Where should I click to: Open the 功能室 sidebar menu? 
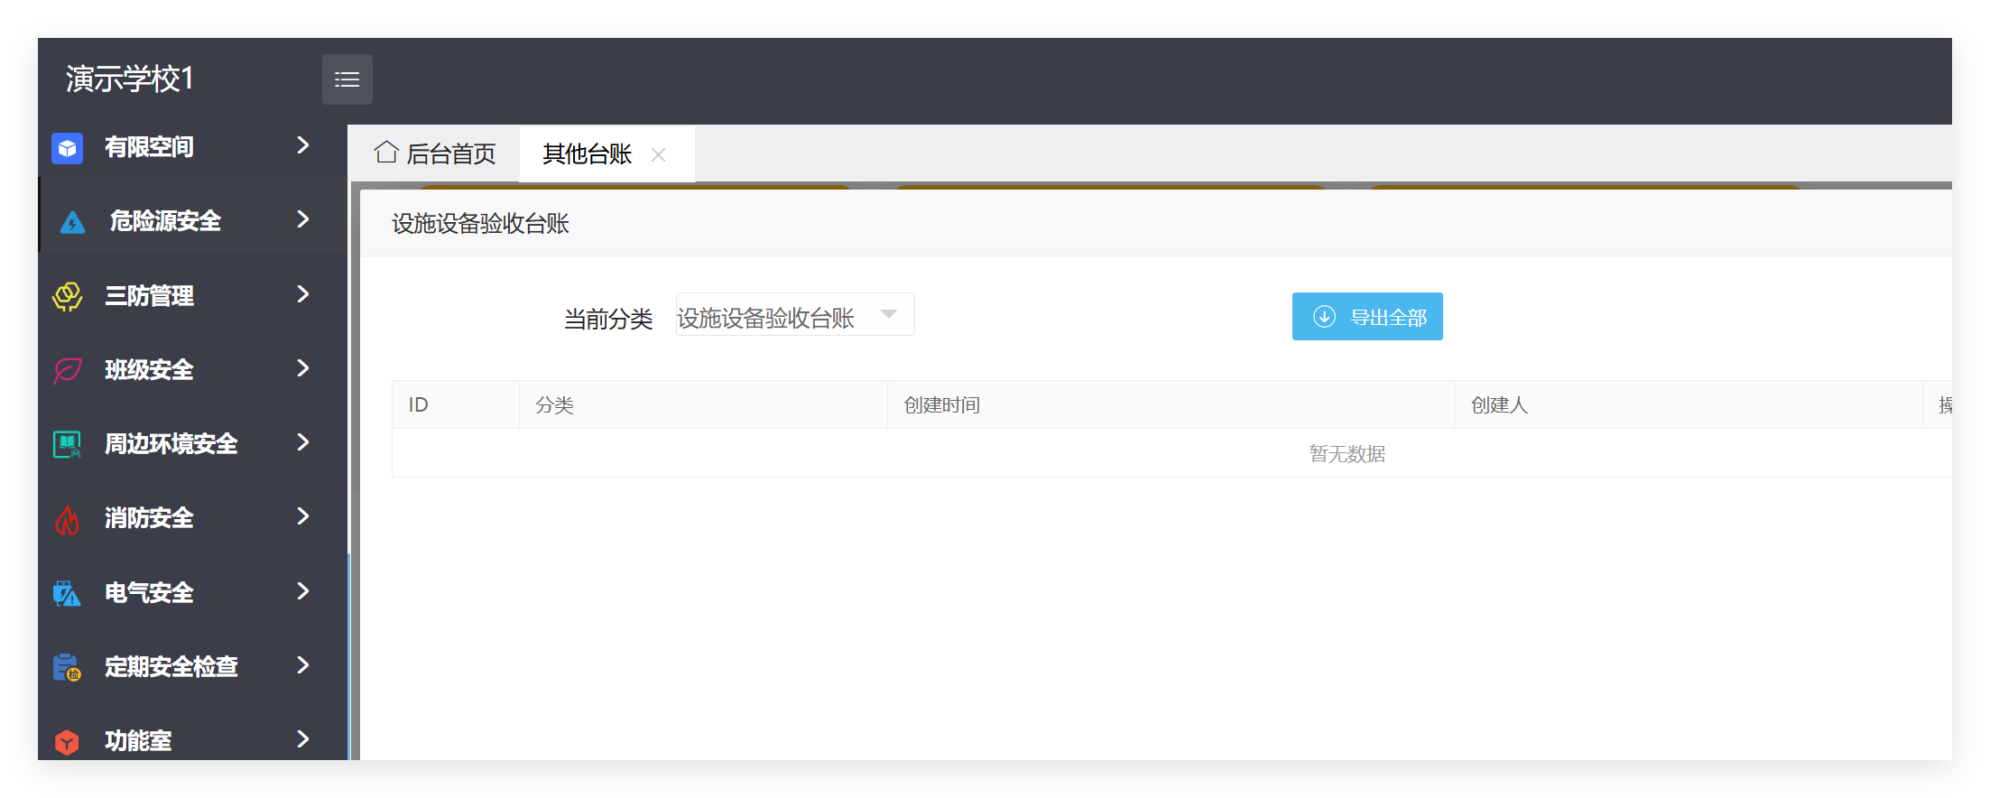[192, 740]
